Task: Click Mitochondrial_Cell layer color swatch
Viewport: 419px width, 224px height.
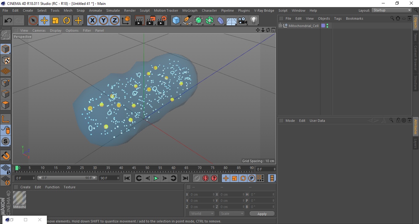Action: pyautogui.click(x=323, y=26)
